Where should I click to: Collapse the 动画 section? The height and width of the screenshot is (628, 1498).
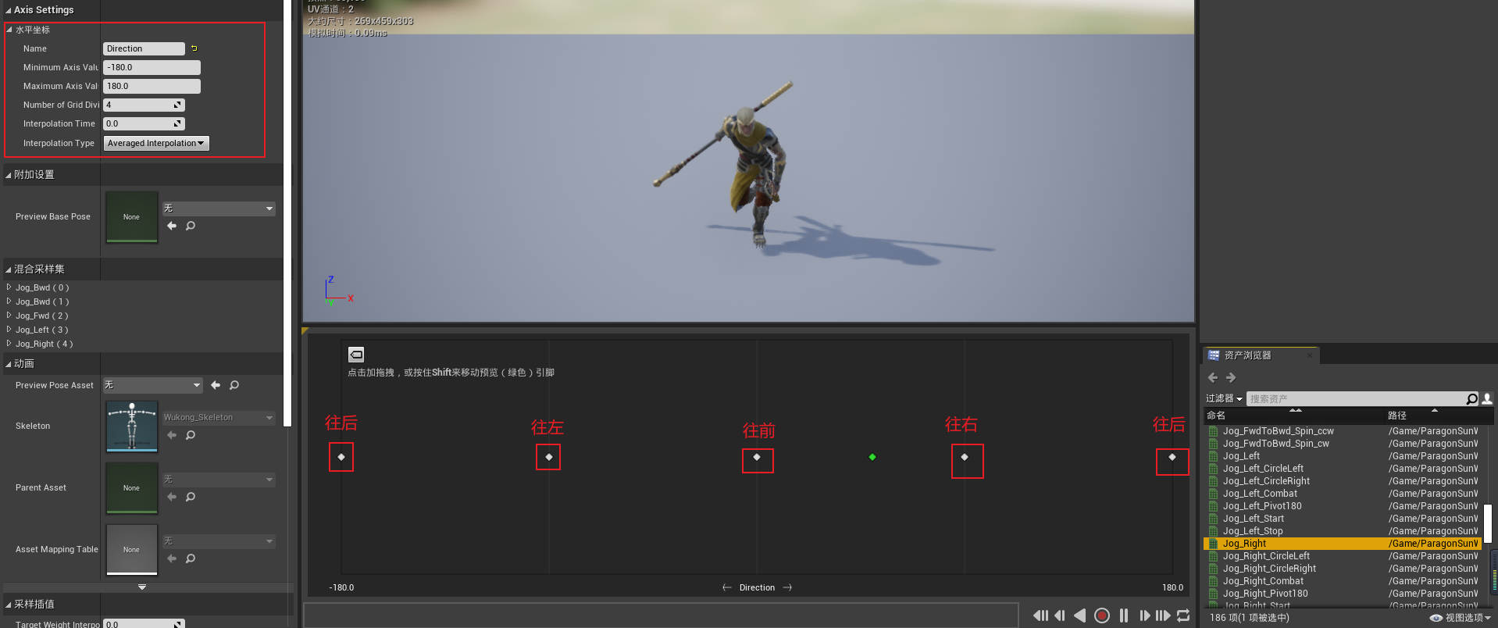click(x=9, y=364)
